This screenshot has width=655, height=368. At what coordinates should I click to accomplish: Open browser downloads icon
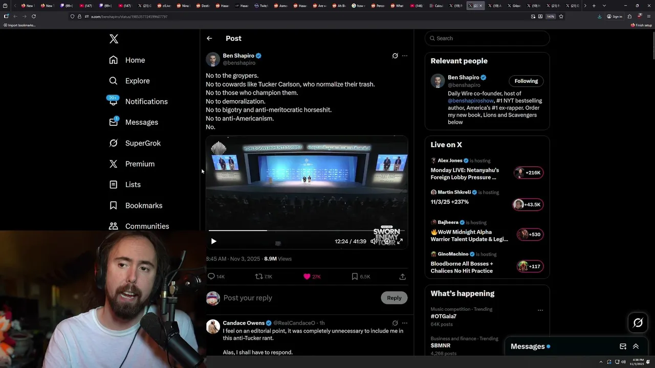pos(600,16)
